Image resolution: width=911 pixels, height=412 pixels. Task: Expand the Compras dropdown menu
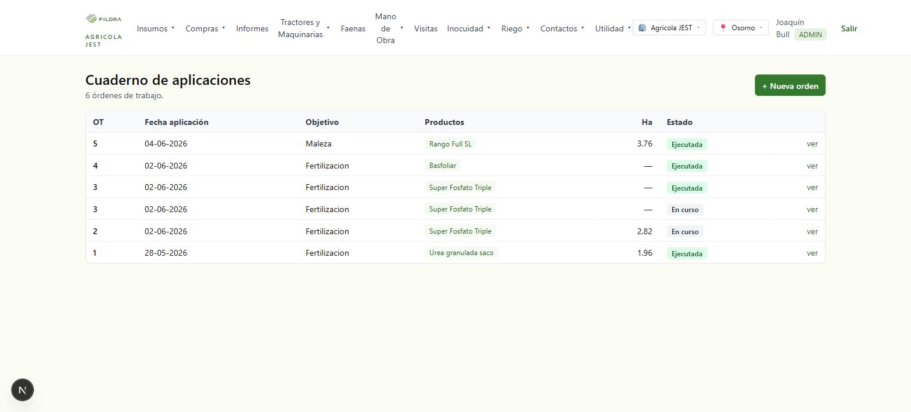(205, 28)
